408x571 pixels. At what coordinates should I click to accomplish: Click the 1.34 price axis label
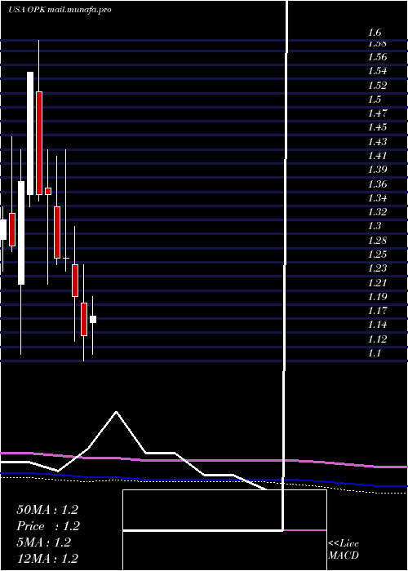click(377, 198)
